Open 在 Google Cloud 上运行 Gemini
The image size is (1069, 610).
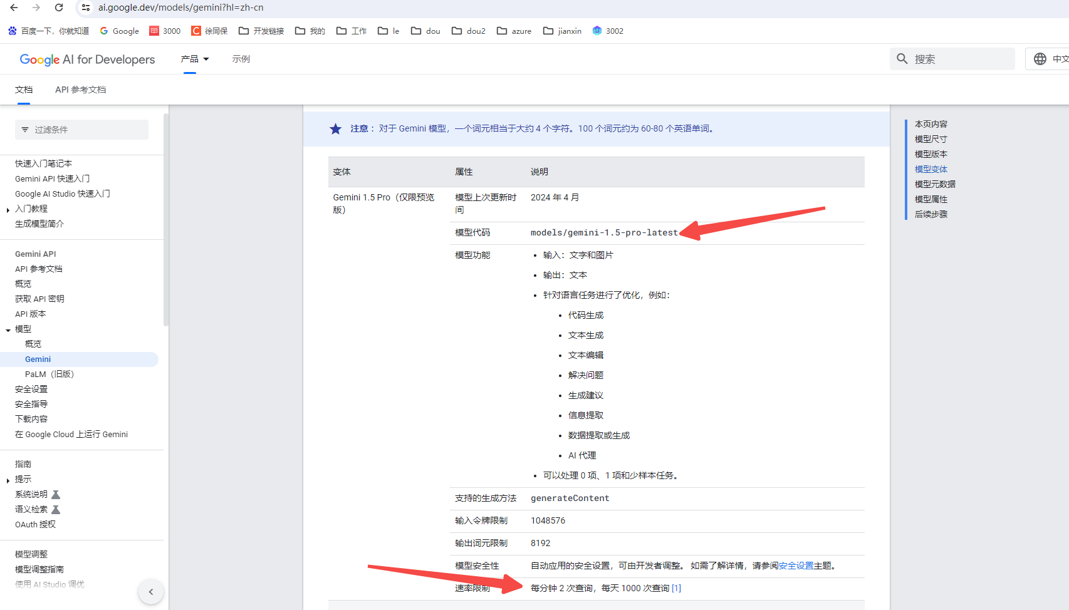point(71,434)
